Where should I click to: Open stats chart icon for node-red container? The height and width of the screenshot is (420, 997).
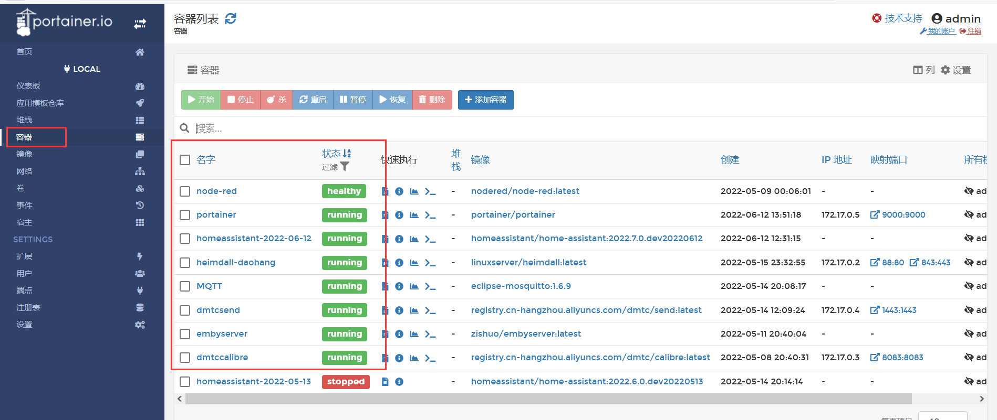pos(414,191)
